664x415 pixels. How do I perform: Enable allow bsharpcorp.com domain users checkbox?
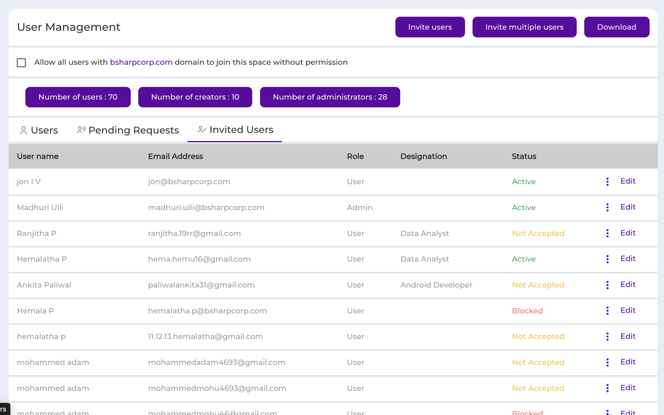pos(21,62)
